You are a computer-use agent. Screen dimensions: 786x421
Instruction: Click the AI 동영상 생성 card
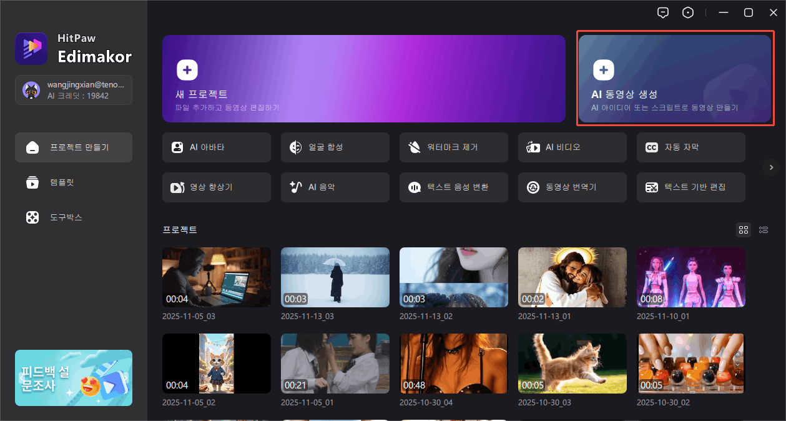[675, 79]
